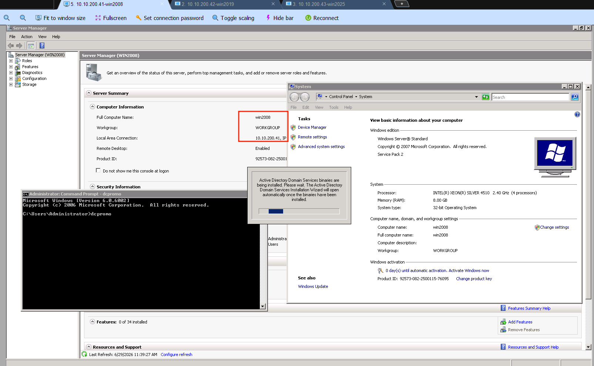Click Configure refresh link

177,355
